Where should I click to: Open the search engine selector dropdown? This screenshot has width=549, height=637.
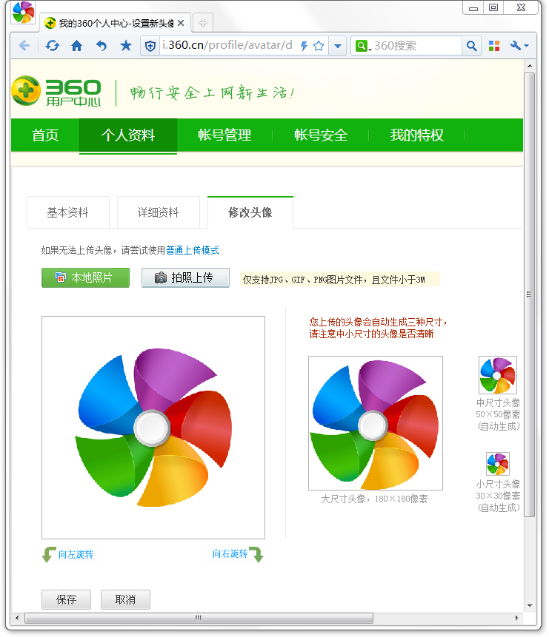pos(363,46)
